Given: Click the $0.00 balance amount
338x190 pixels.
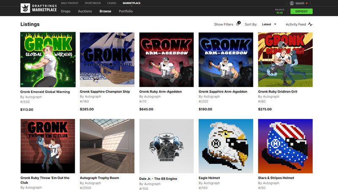Looking at the screenshot, I should point(280,13).
